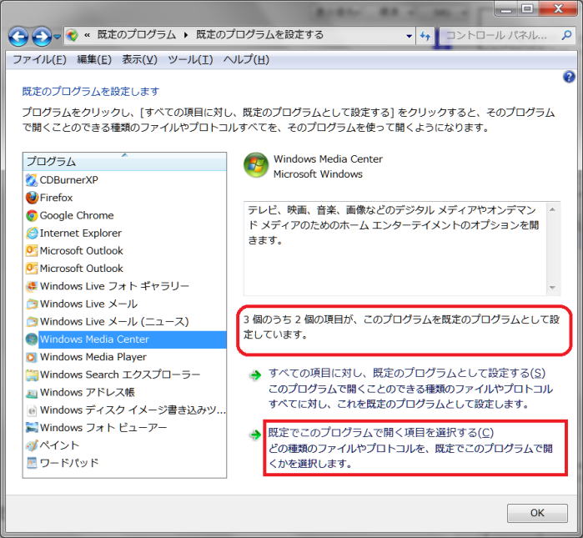Select Internet Explorer in the list
583x538 pixels.
124,233
